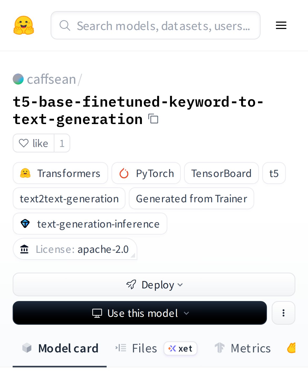Select the text-generation-inference tag

coord(90,224)
